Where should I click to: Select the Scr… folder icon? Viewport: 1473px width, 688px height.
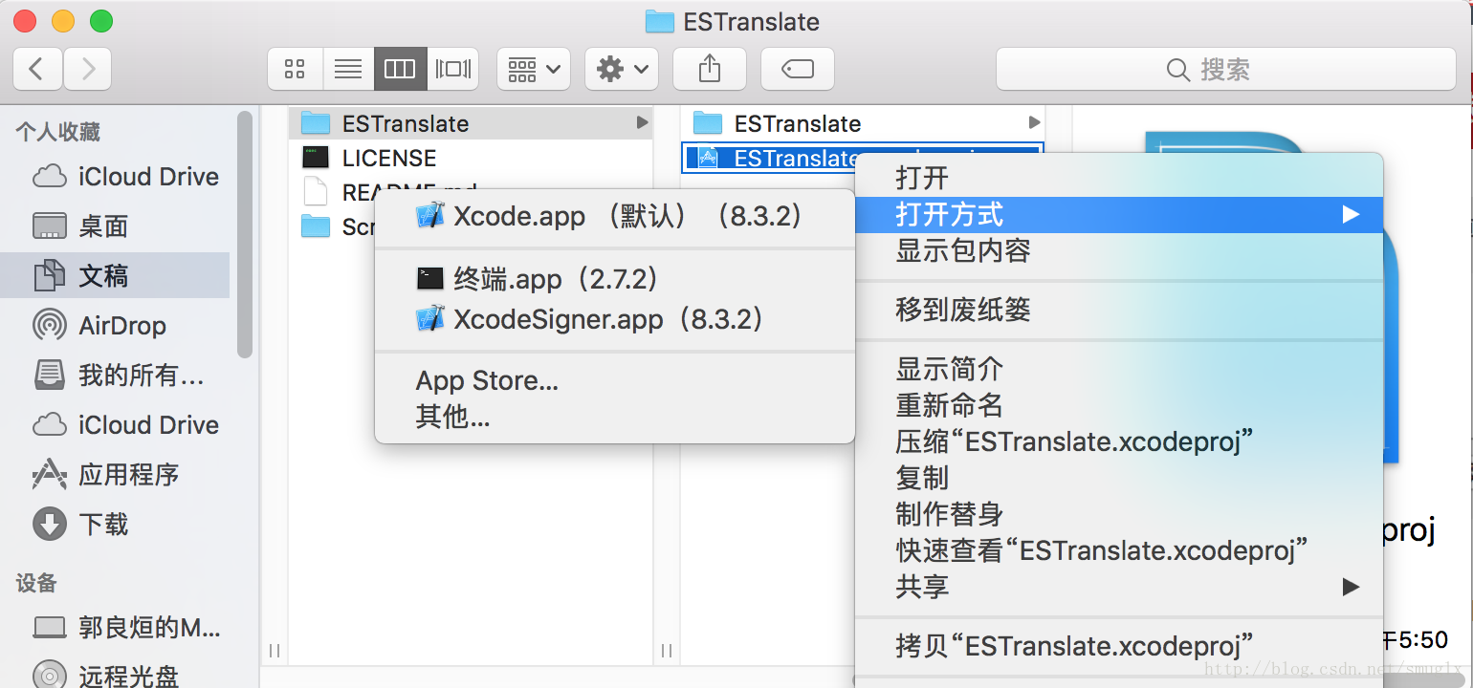pyautogui.click(x=315, y=226)
